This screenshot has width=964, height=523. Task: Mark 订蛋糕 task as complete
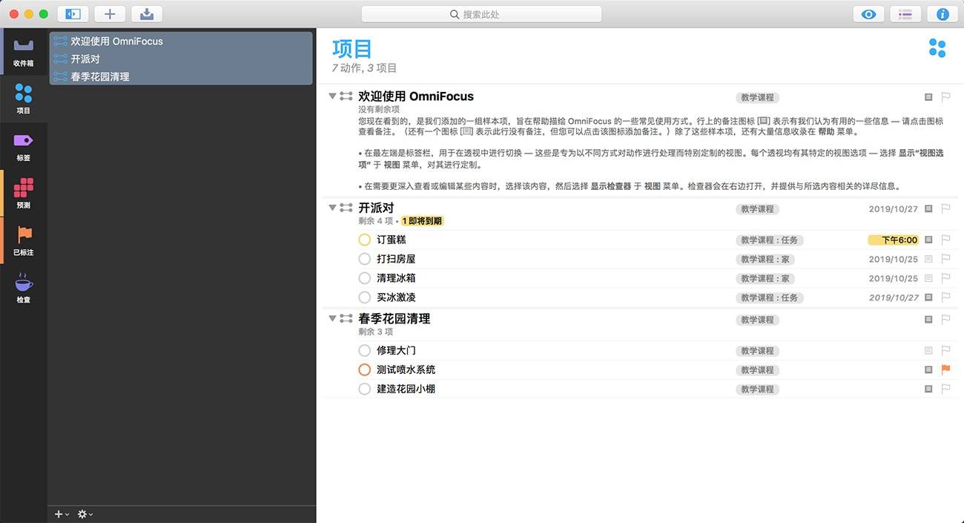coord(364,240)
